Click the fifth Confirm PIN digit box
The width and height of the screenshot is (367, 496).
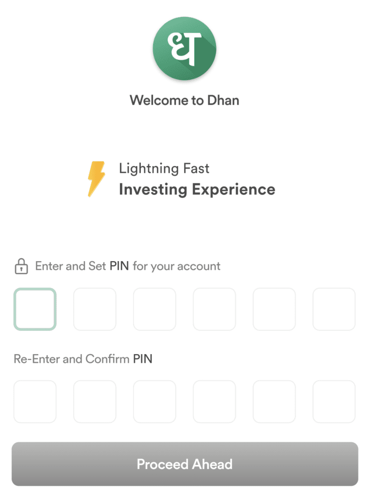click(274, 402)
